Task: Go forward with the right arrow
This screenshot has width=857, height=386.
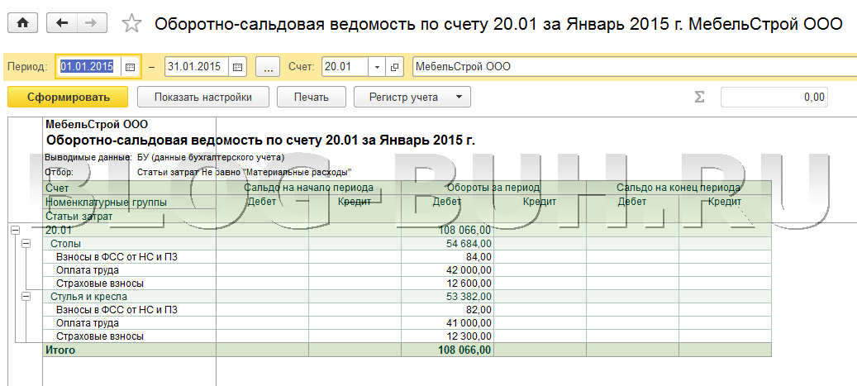Action: point(93,23)
